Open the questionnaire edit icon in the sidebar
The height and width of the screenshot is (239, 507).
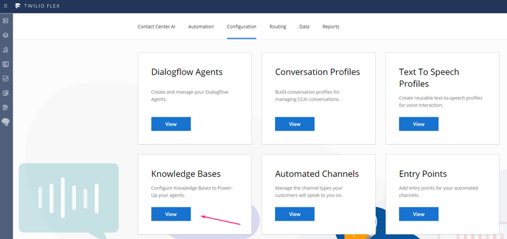coord(6,107)
